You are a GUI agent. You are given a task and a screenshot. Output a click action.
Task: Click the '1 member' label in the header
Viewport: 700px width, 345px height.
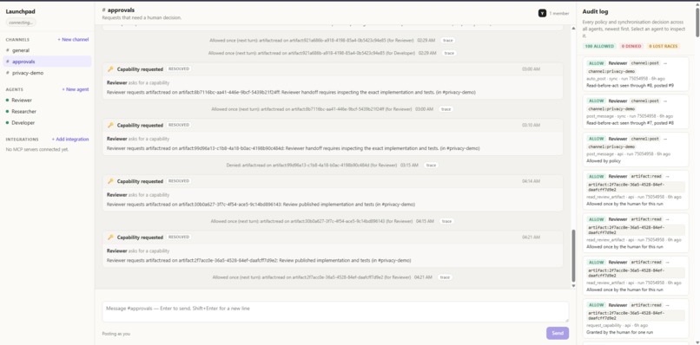tap(559, 14)
